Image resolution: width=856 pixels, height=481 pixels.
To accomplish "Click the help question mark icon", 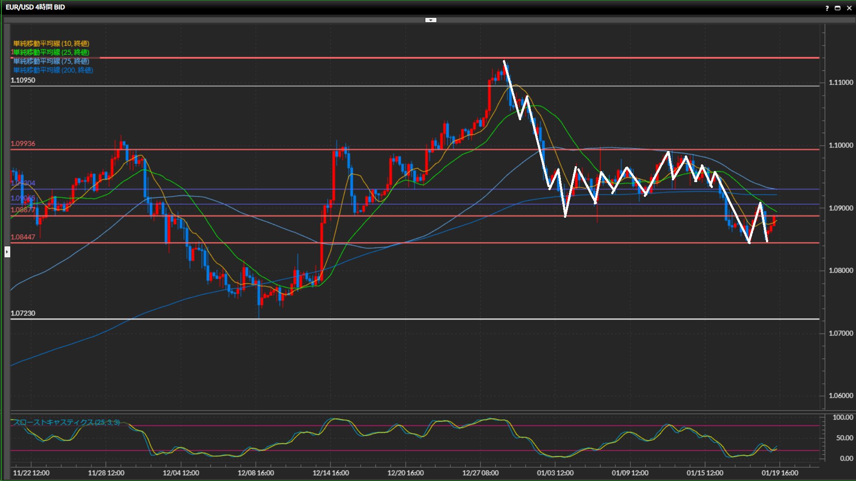I will pyautogui.click(x=827, y=8).
